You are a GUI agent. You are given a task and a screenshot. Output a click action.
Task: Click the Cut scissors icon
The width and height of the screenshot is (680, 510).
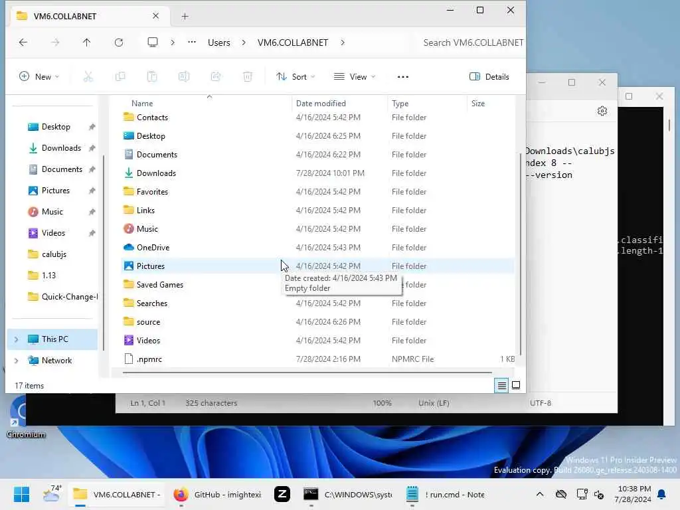[88, 77]
